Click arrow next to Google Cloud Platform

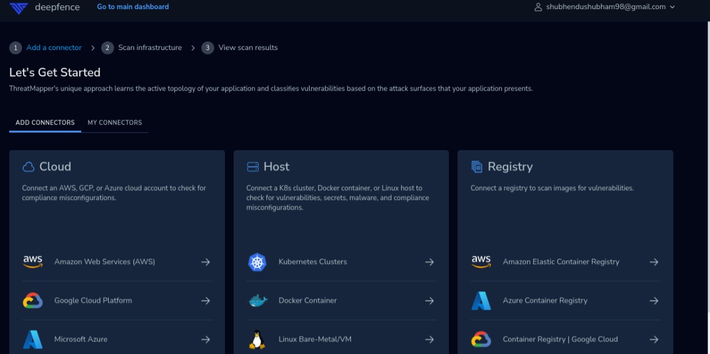pyautogui.click(x=205, y=301)
